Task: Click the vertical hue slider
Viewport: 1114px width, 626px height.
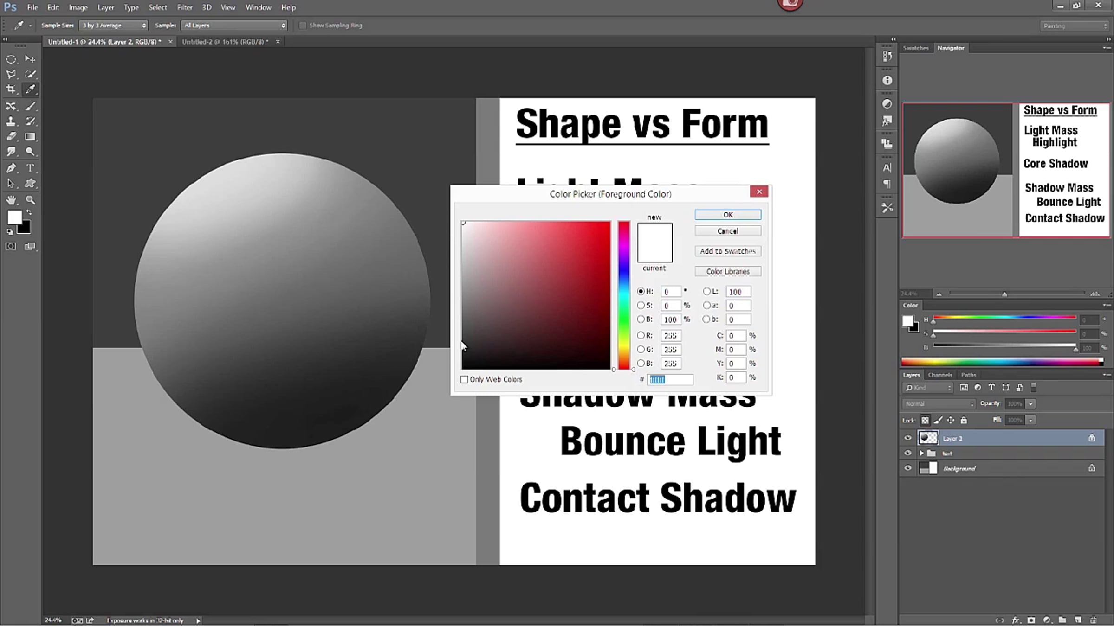Action: [624, 295]
